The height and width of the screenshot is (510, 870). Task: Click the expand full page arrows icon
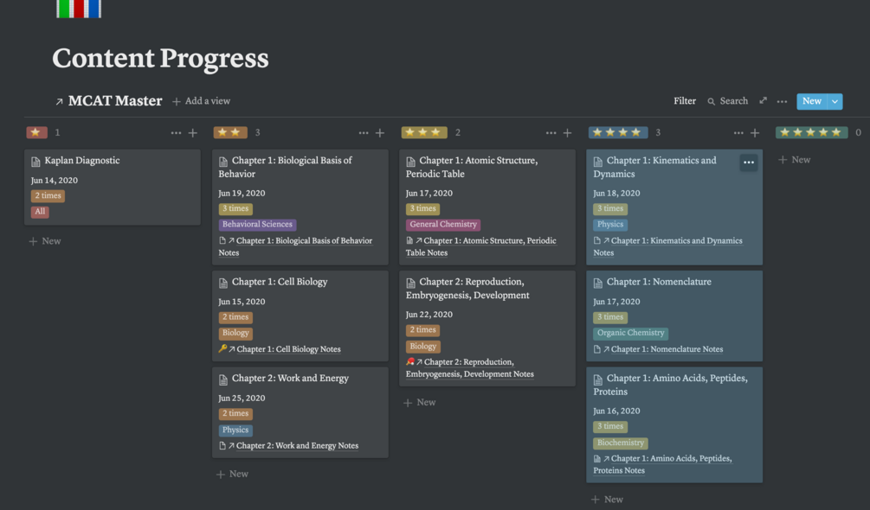(x=763, y=101)
